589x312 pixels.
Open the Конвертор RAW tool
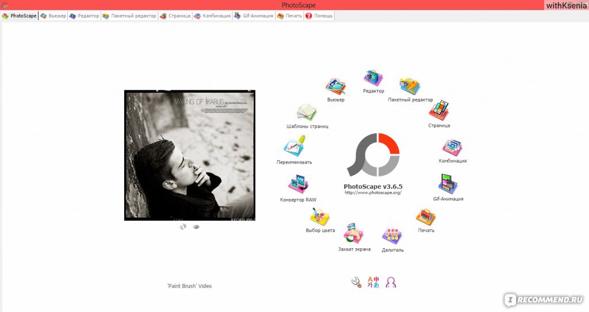coord(298,185)
